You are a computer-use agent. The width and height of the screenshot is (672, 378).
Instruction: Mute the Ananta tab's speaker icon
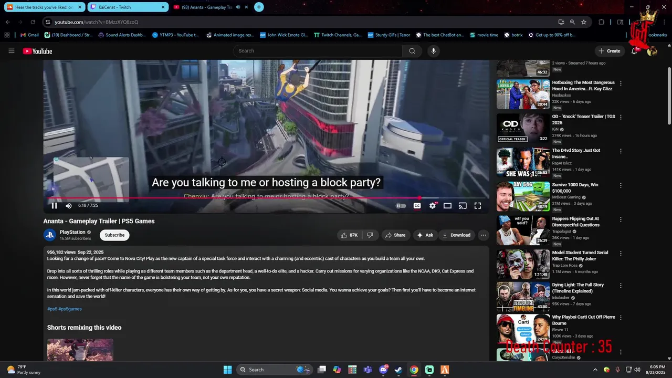238,7
